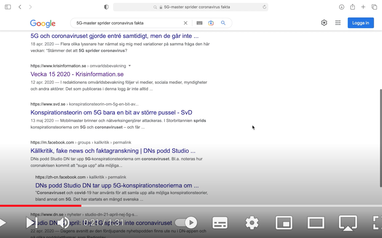Clear the search query with X icon

click(185, 23)
